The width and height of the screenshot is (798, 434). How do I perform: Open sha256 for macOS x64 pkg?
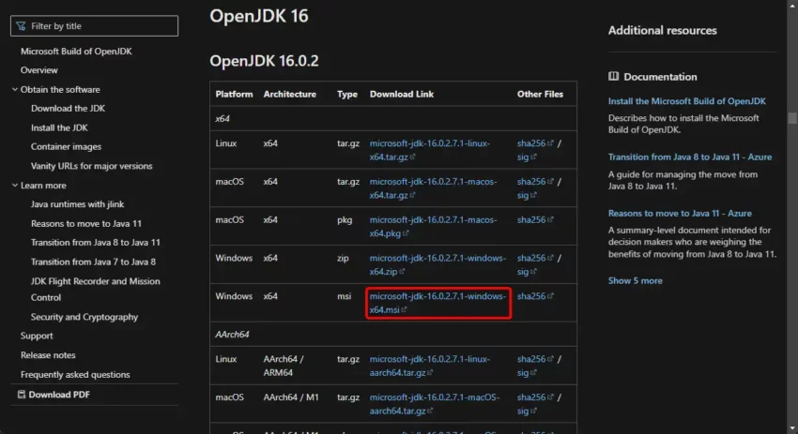535,219
